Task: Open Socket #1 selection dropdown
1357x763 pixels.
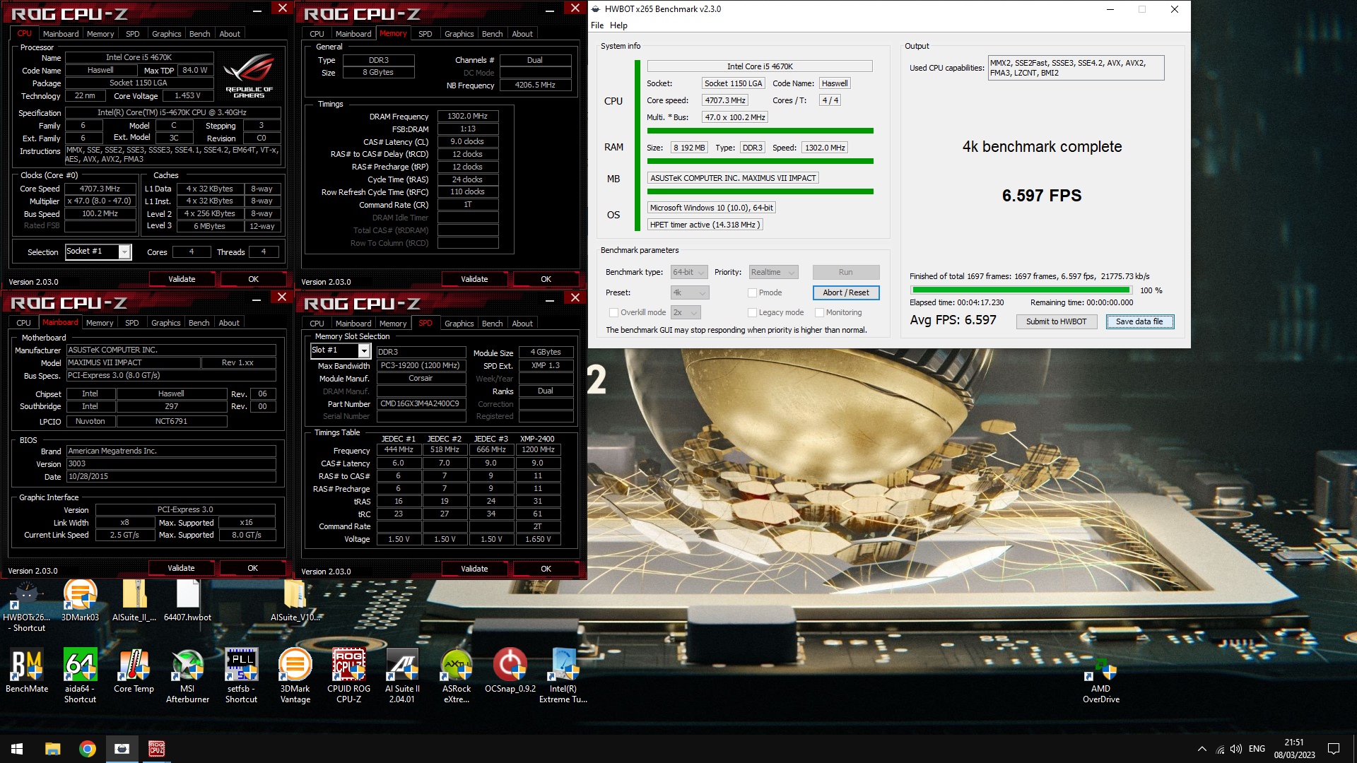Action: 98,252
